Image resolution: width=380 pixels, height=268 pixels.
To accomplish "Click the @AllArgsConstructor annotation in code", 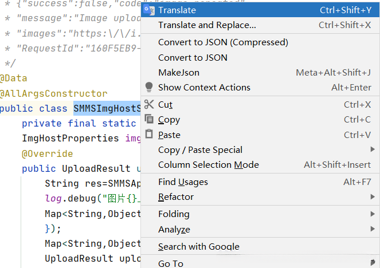I will pos(54,93).
